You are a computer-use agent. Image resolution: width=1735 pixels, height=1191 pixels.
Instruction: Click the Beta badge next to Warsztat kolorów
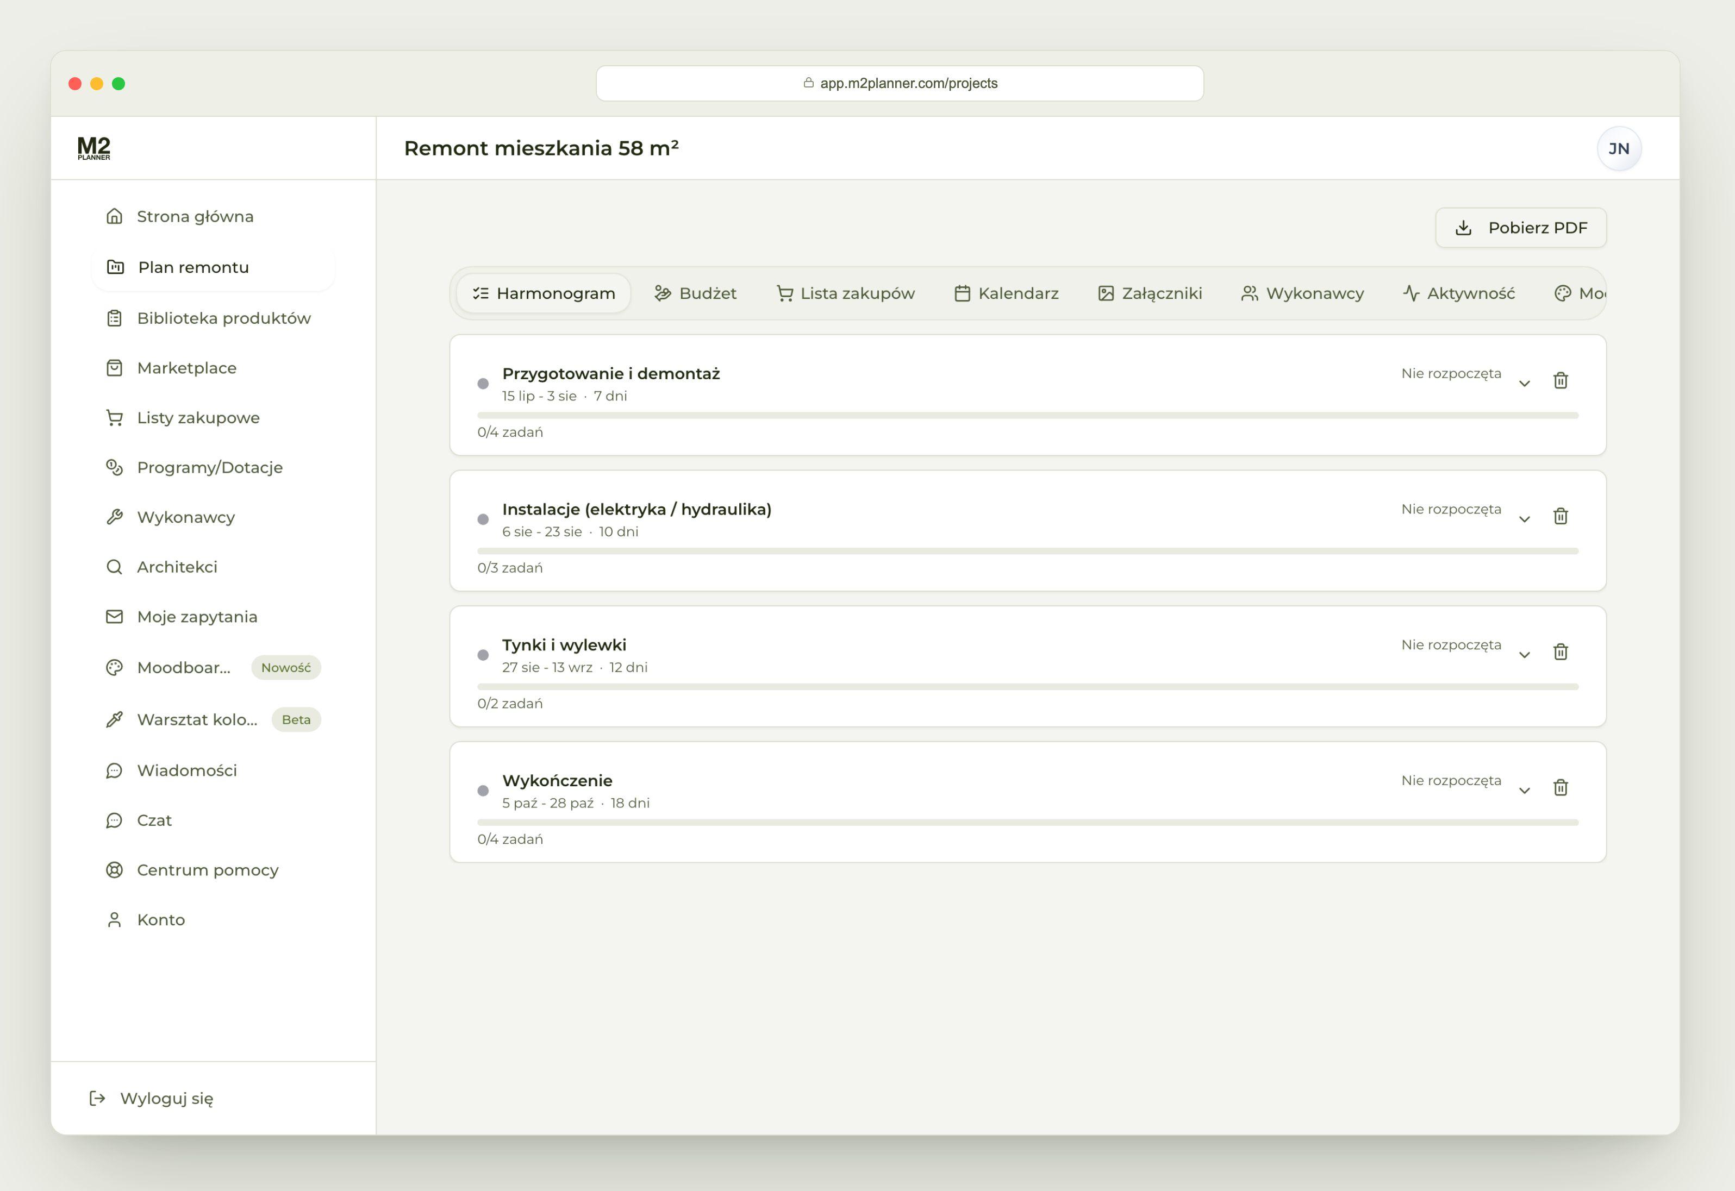pyautogui.click(x=296, y=719)
